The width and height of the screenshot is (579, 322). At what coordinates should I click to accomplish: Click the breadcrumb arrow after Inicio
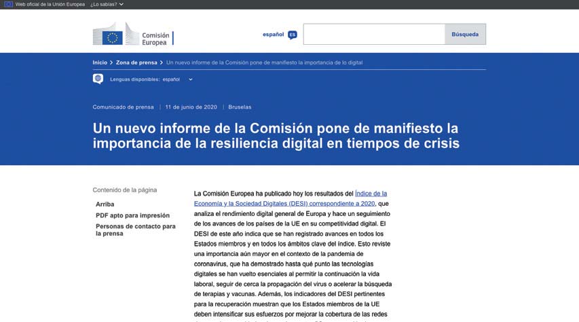pyautogui.click(x=111, y=62)
